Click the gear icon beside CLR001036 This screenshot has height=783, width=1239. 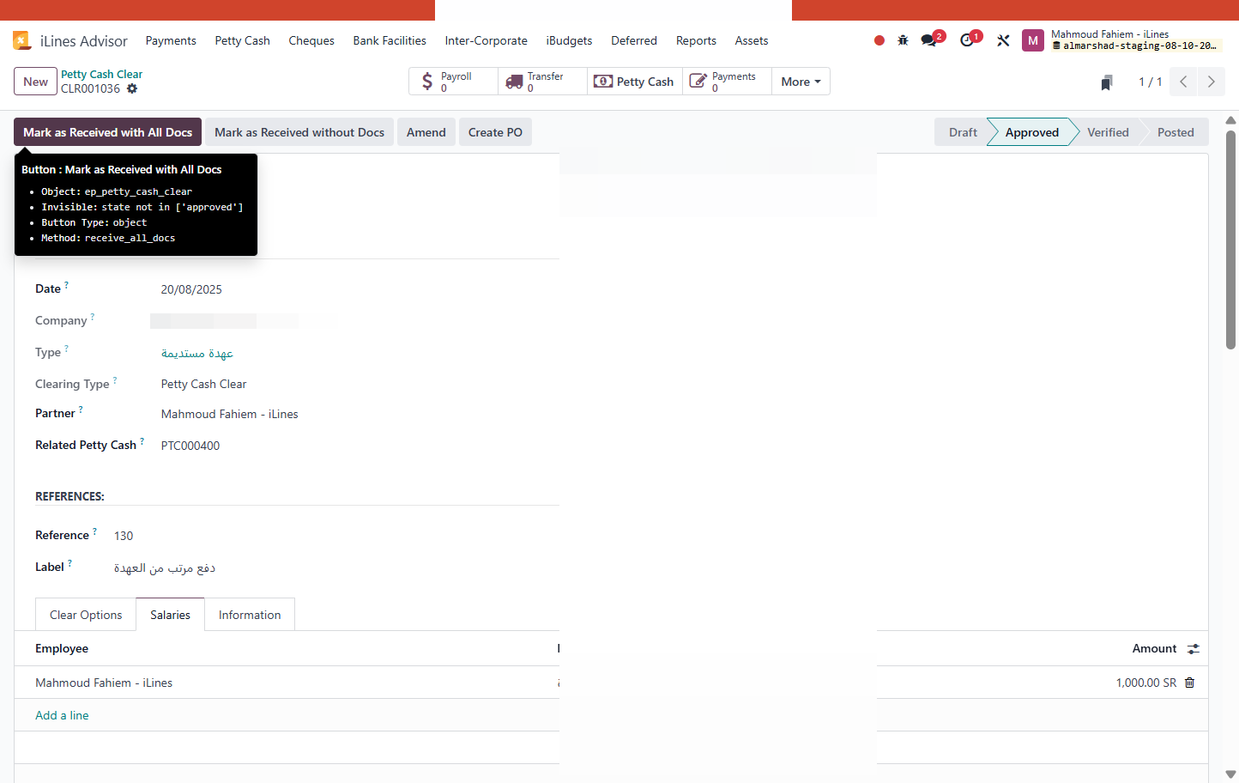tap(132, 88)
